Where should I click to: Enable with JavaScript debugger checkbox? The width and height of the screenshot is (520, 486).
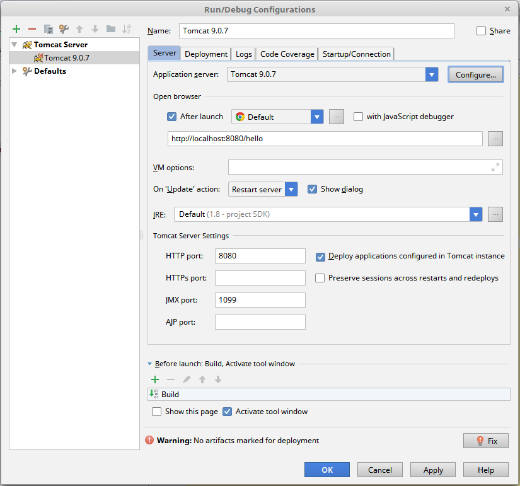point(358,117)
